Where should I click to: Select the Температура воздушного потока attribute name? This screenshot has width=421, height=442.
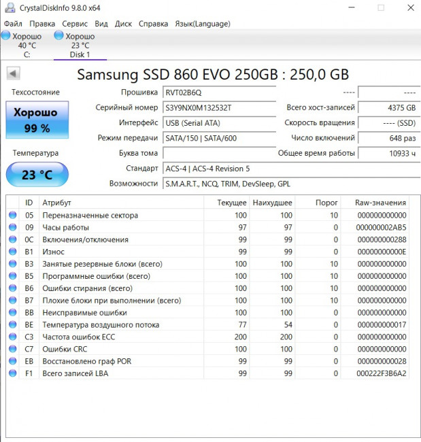(101, 325)
